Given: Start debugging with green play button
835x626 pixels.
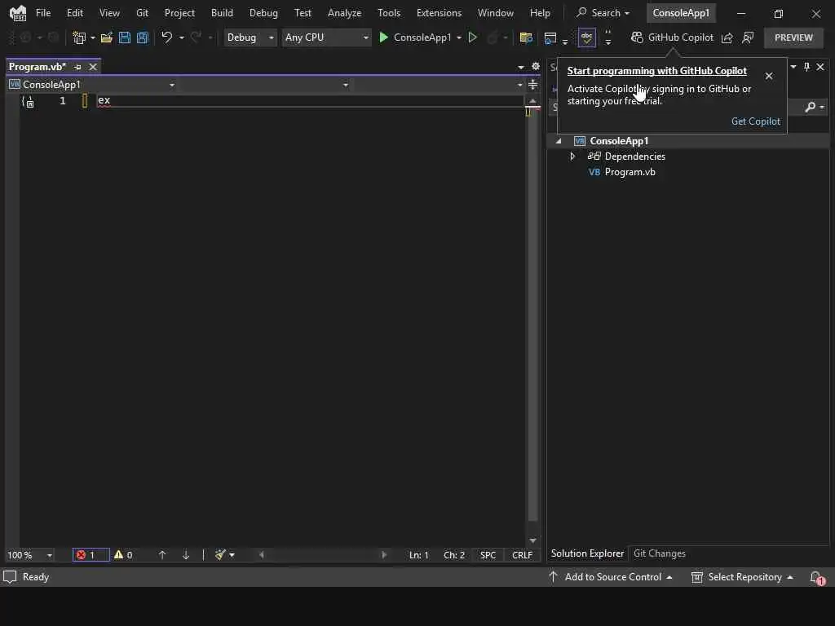Looking at the screenshot, I should coord(383,37).
